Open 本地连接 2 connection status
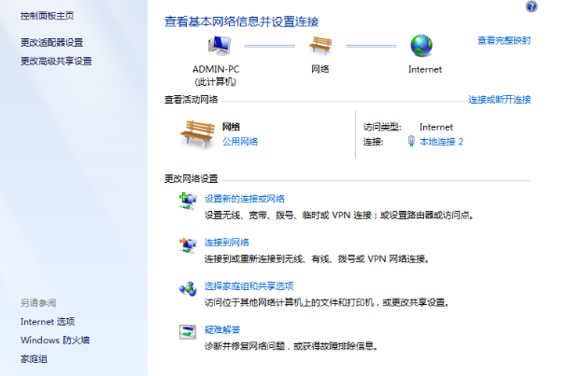Viewport: 568px width, 376px height. click(x=441, y=142)
